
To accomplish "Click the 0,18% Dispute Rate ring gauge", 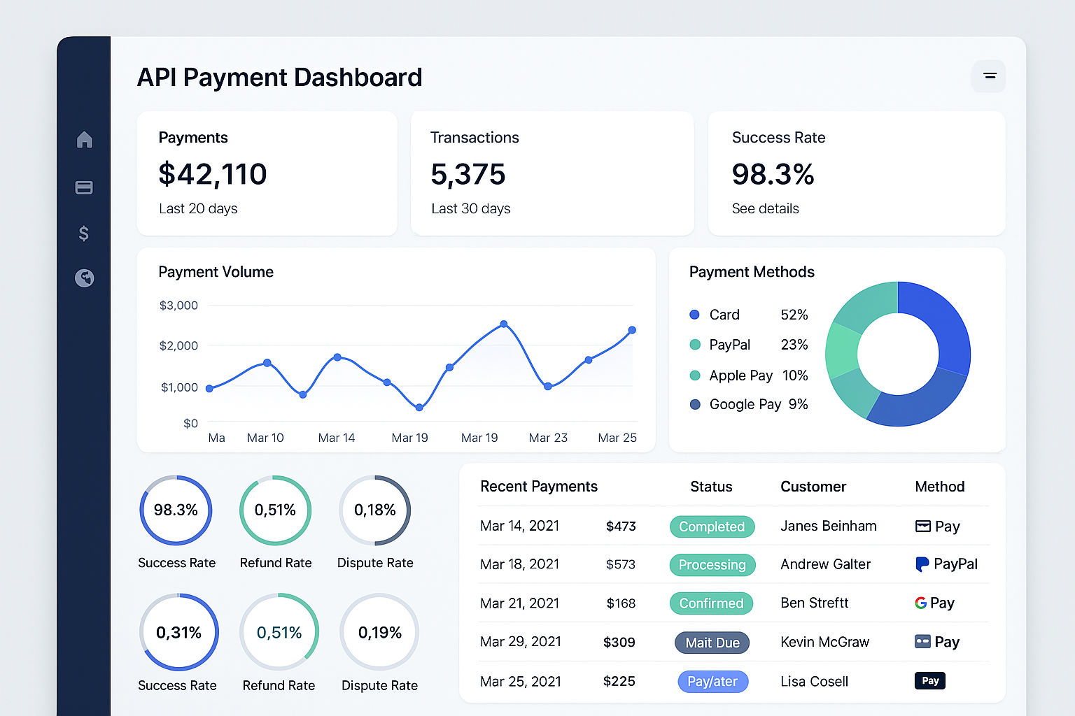I will pyautogui.click(x=375, y=511).
